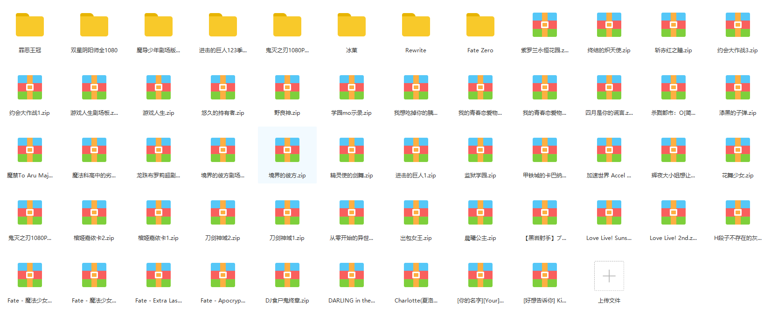Open the 罪恶王冠 folder icon
Screen dimensions: 764x331
click(30, 25)
